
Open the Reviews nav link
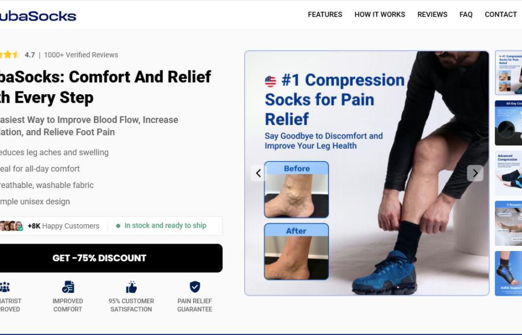pos(432,15)
